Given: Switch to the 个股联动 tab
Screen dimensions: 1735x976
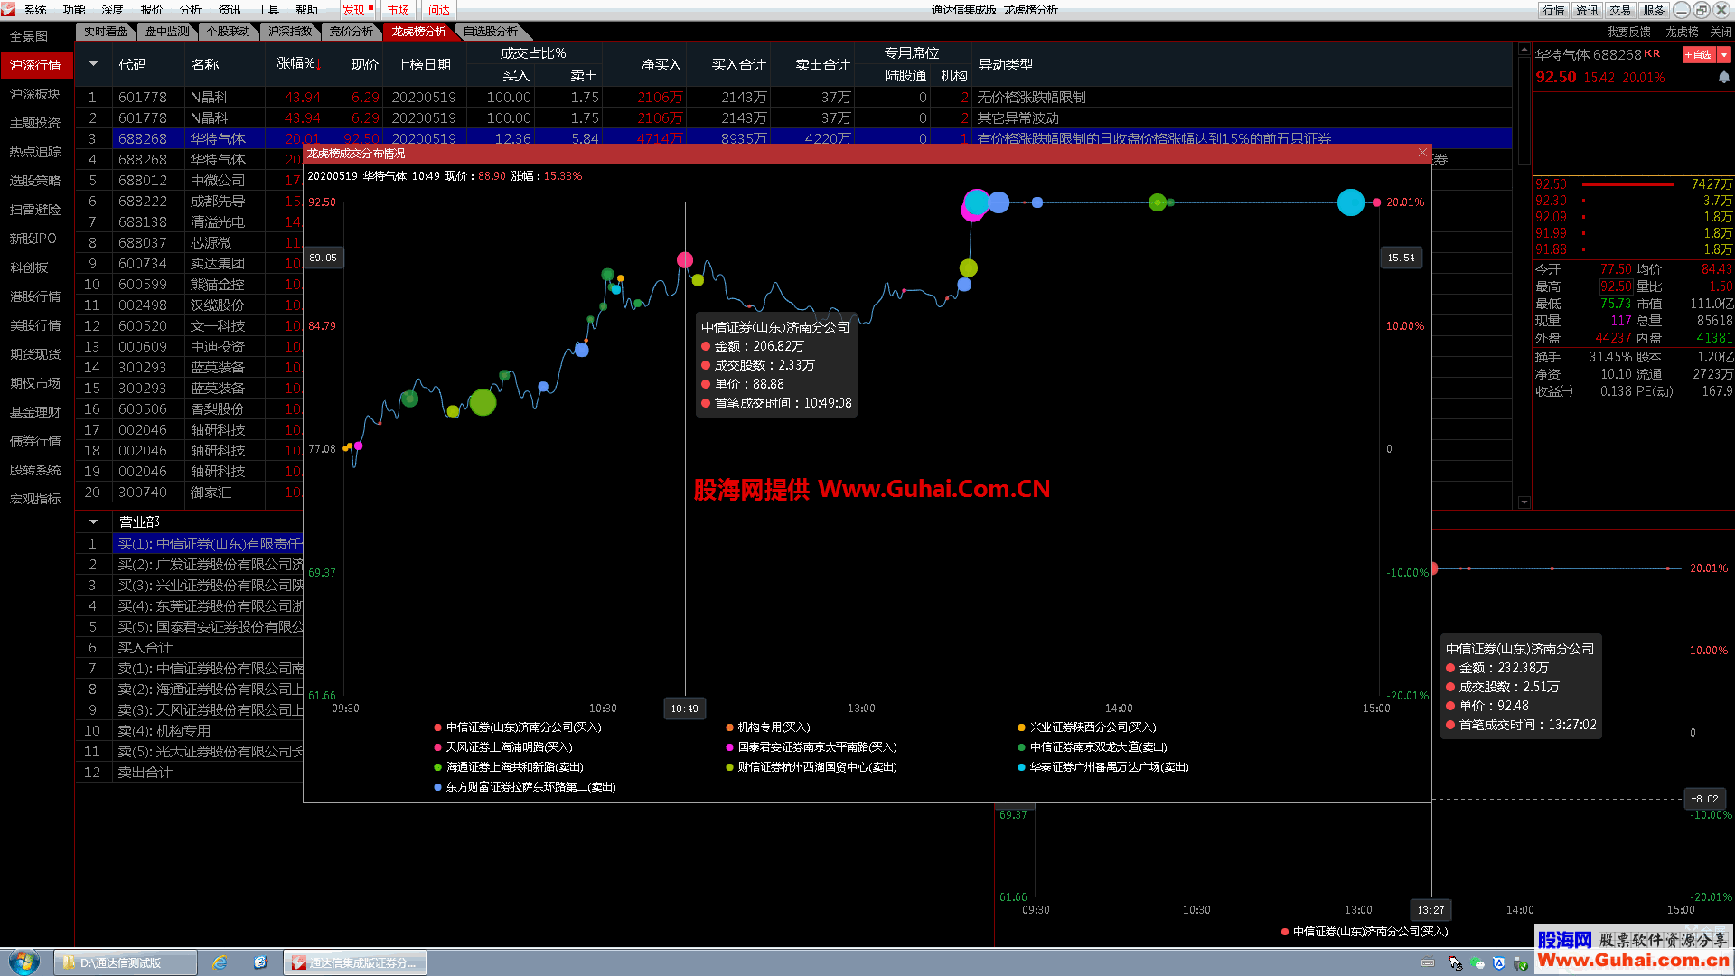Looking at the screenshot, I should pos(229,32).
